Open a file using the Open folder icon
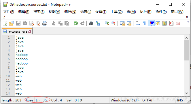Image resolution: width=191 pixels, height=104 pixels. 12,23
